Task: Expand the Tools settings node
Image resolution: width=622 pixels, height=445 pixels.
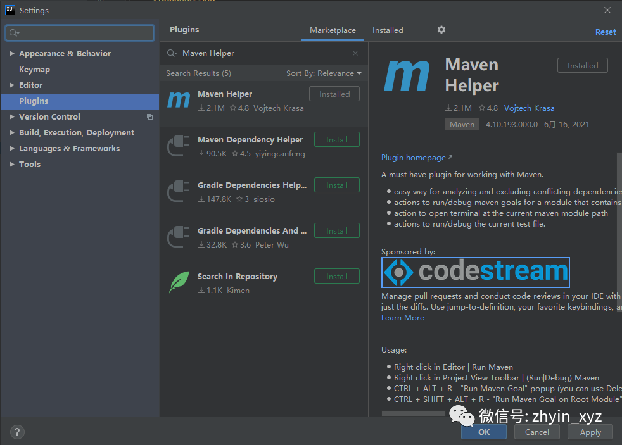Action: (11, 165)
